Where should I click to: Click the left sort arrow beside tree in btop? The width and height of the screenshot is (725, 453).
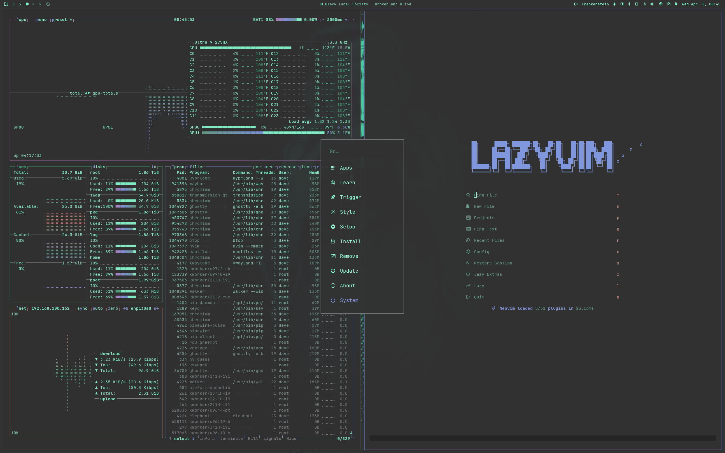[318, 167]
